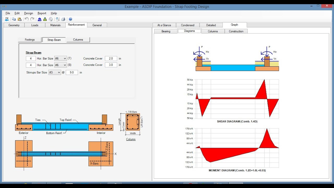334x188 pixels.
Task: Click the X-Bars label in plan
Action: [x=94, y=163]
